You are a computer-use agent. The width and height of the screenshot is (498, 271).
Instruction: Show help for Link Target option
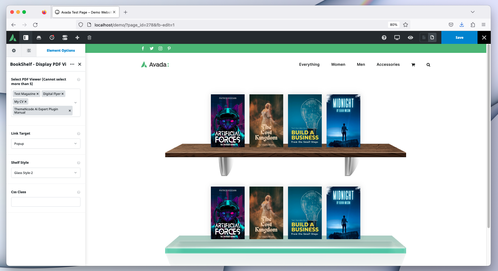[x=79, y=134]
